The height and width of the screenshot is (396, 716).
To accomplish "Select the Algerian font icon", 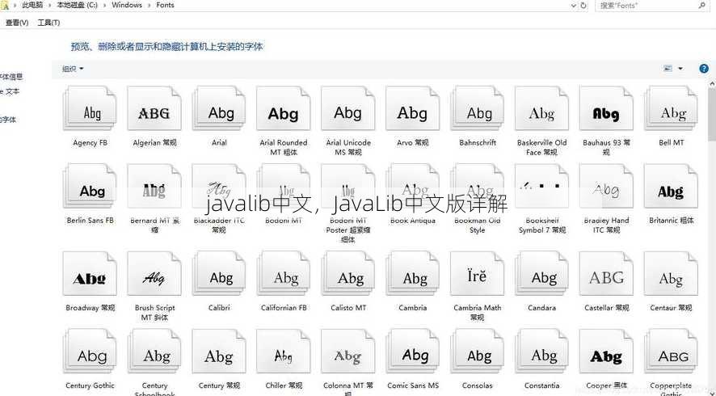I will [154, 109].
